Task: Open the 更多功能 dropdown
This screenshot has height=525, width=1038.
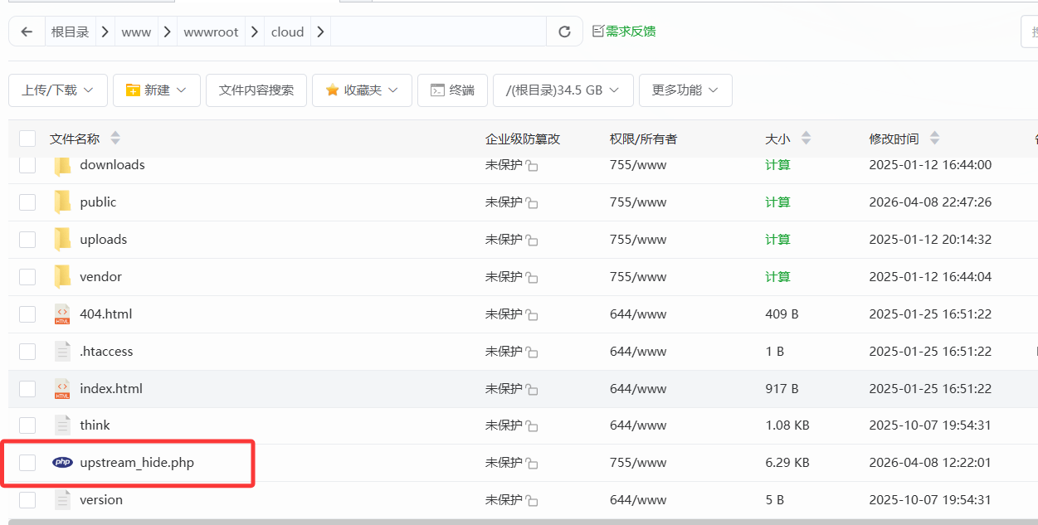Action: point(685,90)
